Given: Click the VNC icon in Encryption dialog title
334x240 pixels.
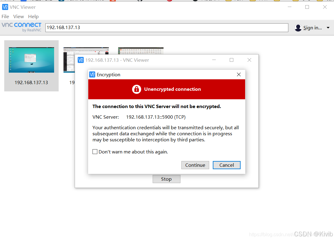Looking at the screenshot, I should 92,74.
